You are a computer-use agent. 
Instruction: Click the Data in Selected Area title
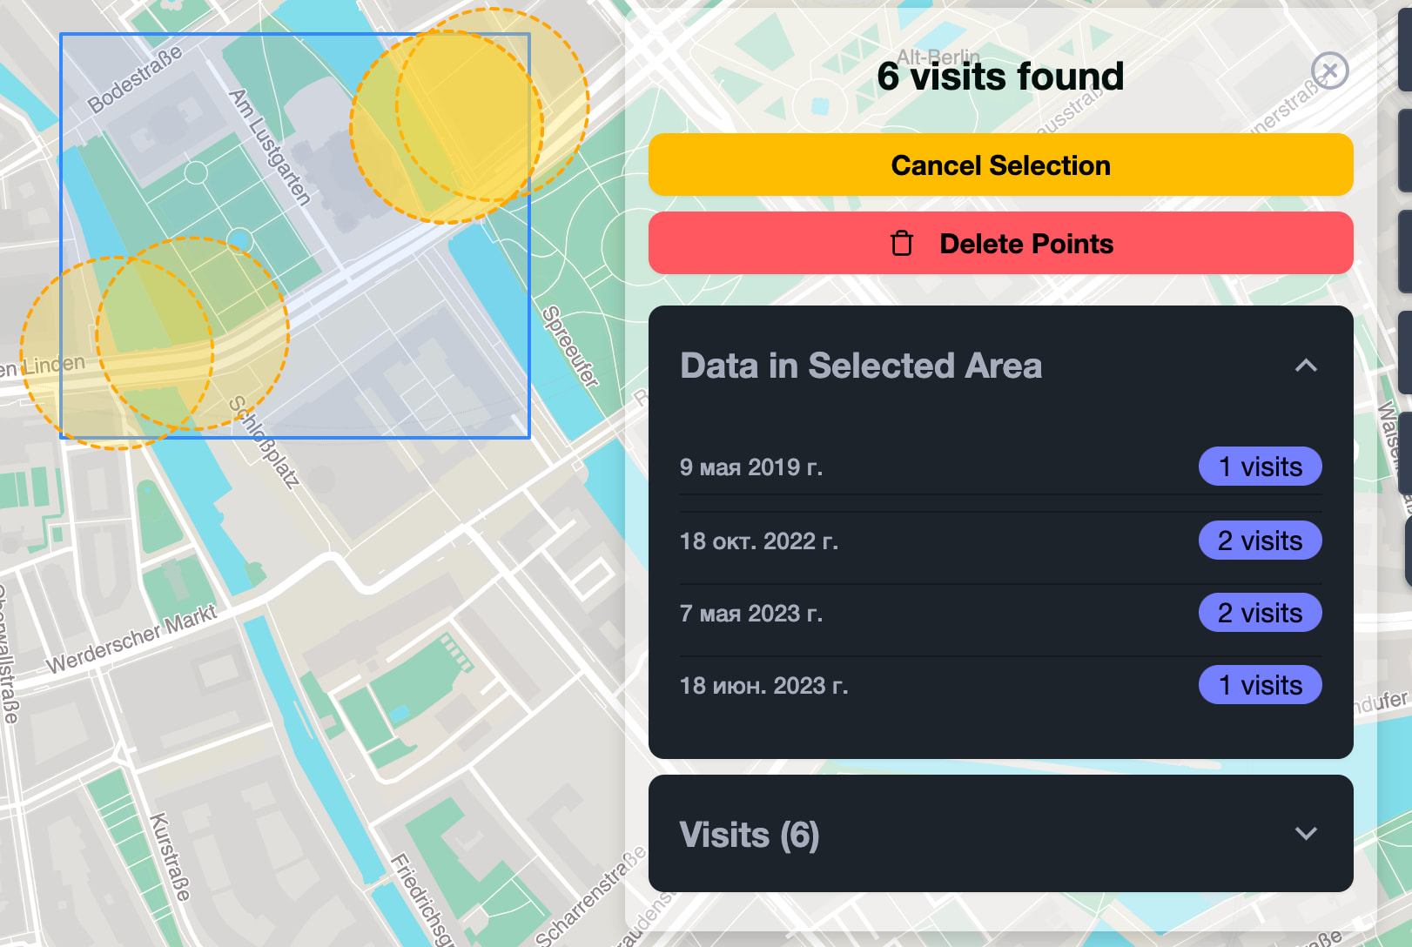point(860,366)
